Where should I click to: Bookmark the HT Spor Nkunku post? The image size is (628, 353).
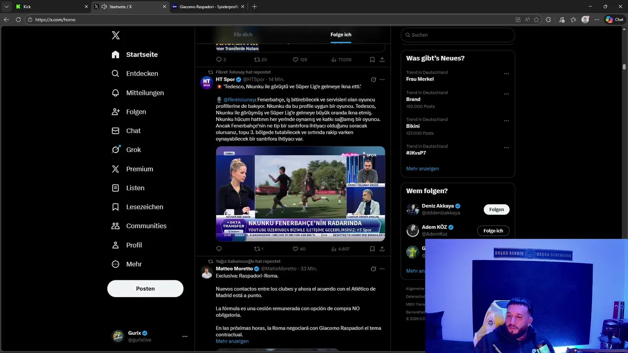pyautogui.click(x=372, y=249)
